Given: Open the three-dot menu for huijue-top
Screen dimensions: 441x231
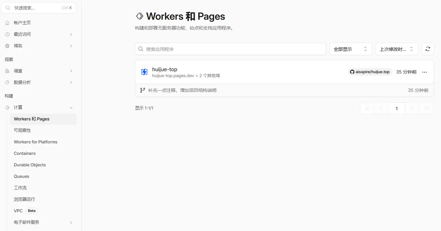Looking at the screenshot, I should pos(425,72).
